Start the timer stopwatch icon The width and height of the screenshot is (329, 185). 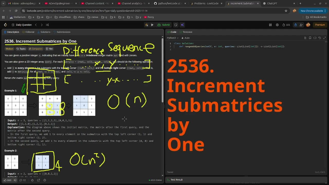click(296, 25)
